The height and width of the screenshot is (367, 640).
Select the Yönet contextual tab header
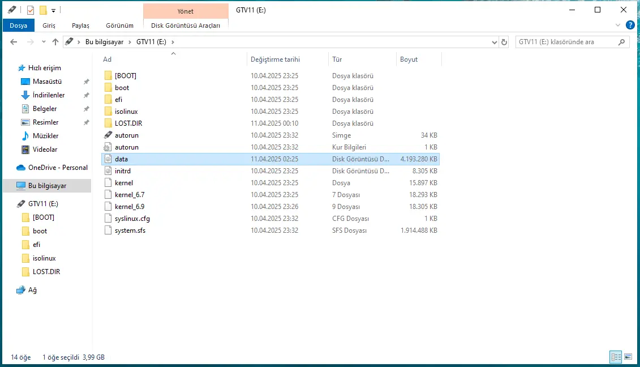[x=185, y=11]
